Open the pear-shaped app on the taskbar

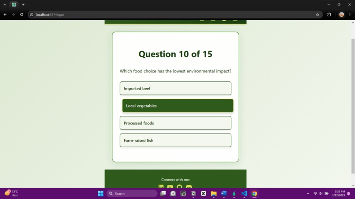(234, 194)
